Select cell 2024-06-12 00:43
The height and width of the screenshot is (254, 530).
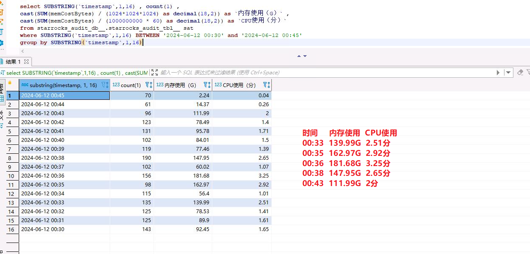[65, 113]
